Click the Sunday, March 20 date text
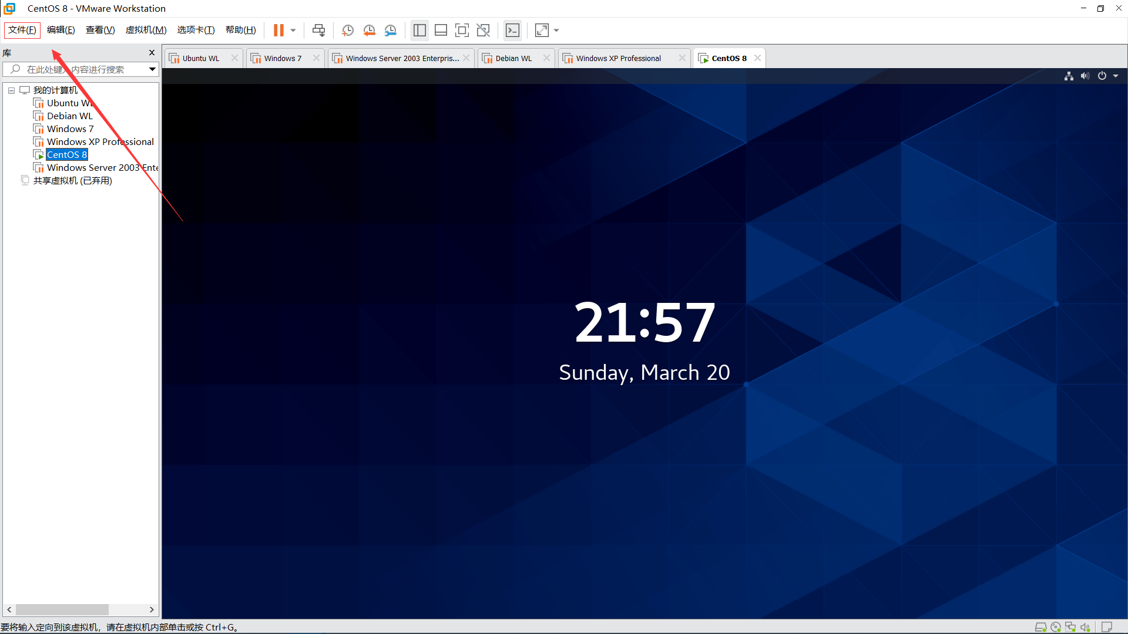The height and width of the screenshot is (634, 1128). (x=644, y=373)
